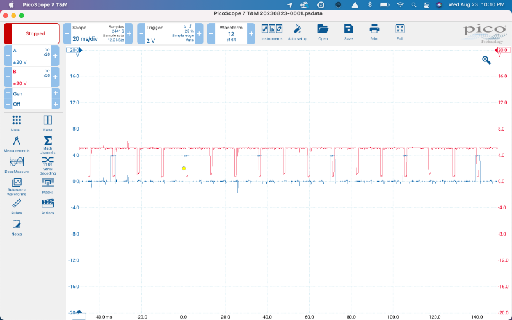Open the More... tools menu
512x320 pixels.
pos(17,122)
